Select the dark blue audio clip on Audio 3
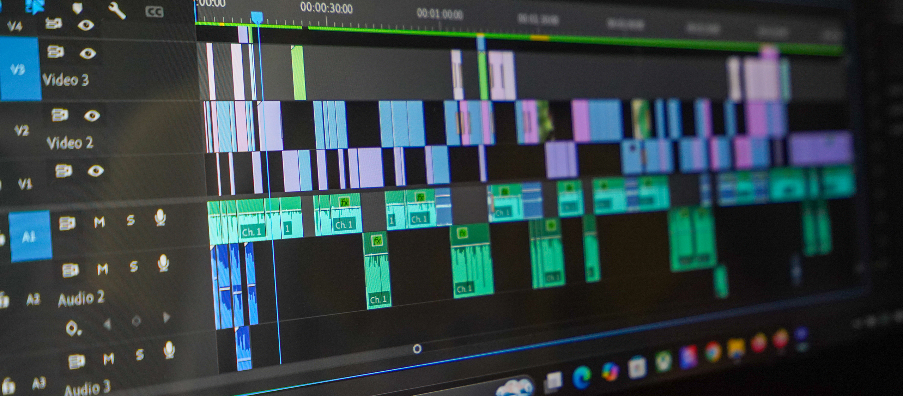Screen dimensions: 903x396 tap(243, 348)
